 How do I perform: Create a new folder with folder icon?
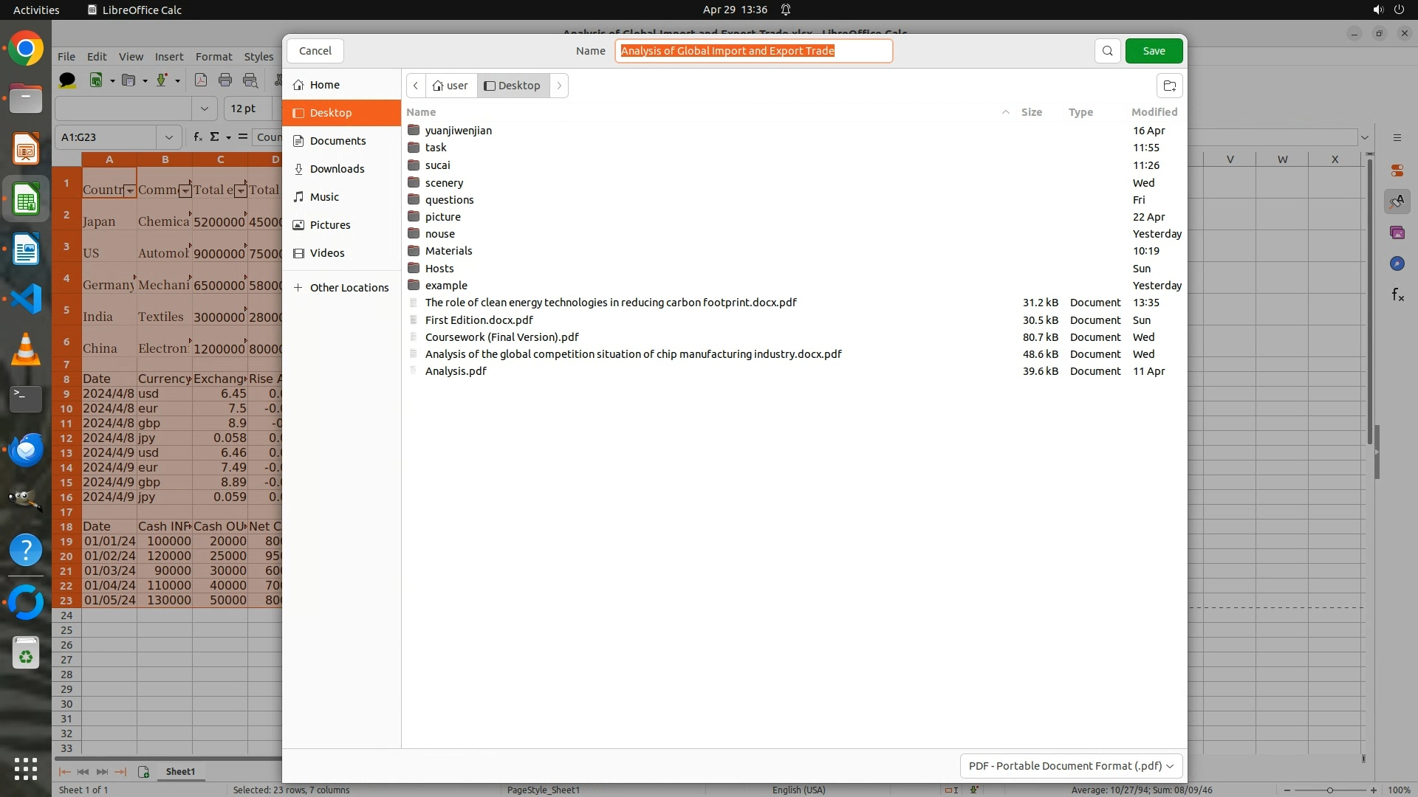coord(1169,86)
